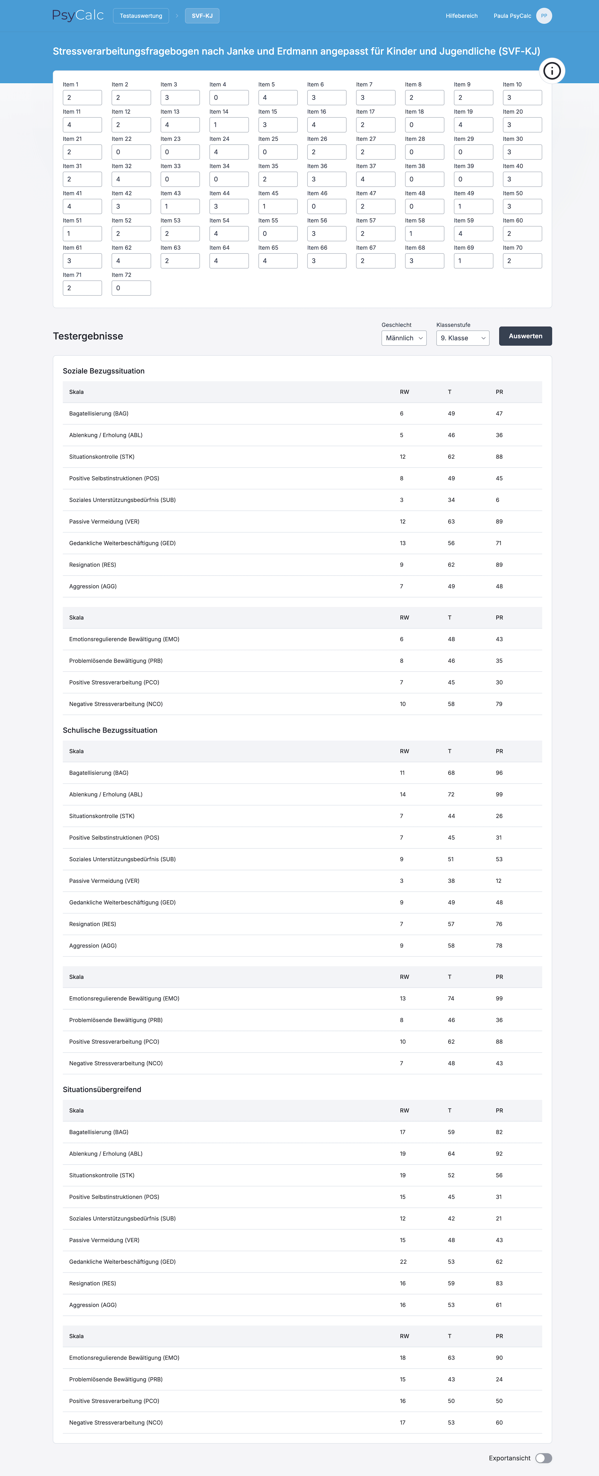Go to Testauswertung breadcrumb
The width and height of the screenshot is (599, 1476).
tap(141, 16)
